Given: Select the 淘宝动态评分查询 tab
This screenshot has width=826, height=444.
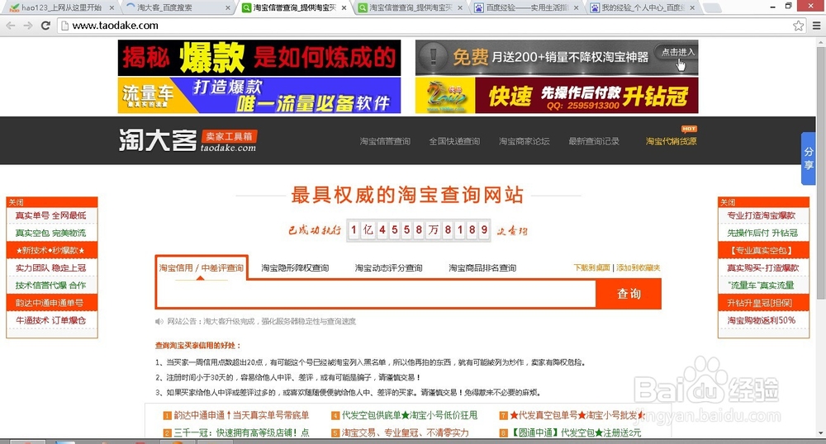Looking at the screenshot, I should tap(389, 267).
